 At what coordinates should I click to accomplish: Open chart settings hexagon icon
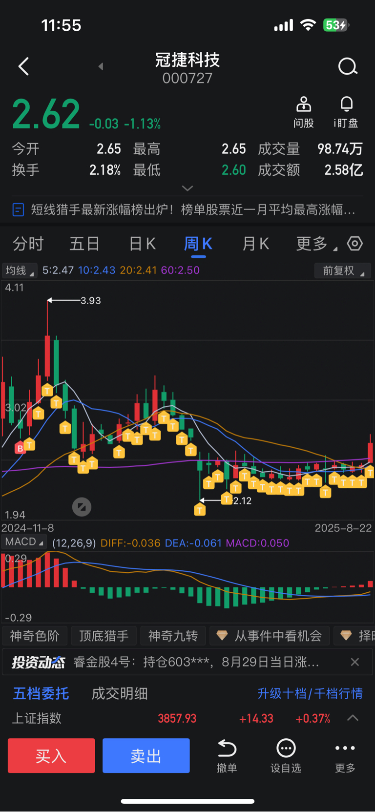[x=355, y=243]
